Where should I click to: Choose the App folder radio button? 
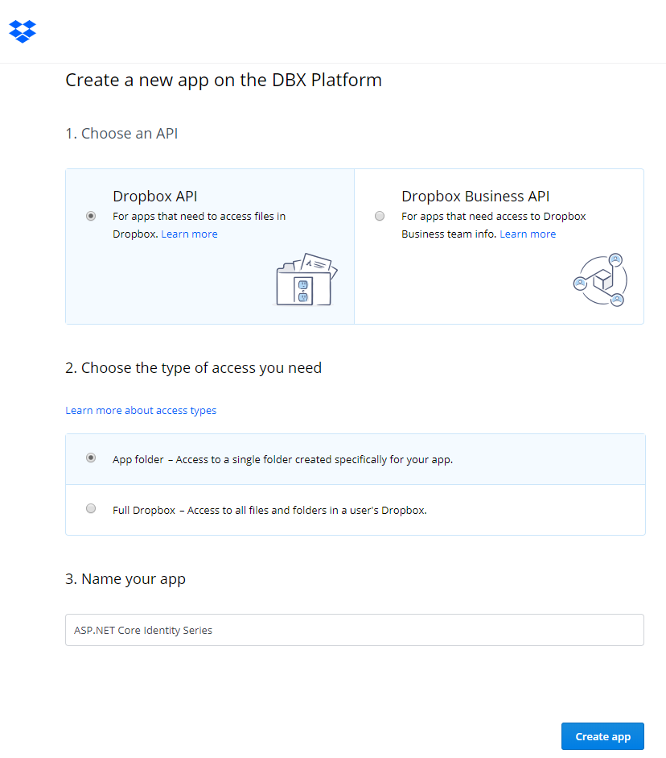click(x=91, y=458)
